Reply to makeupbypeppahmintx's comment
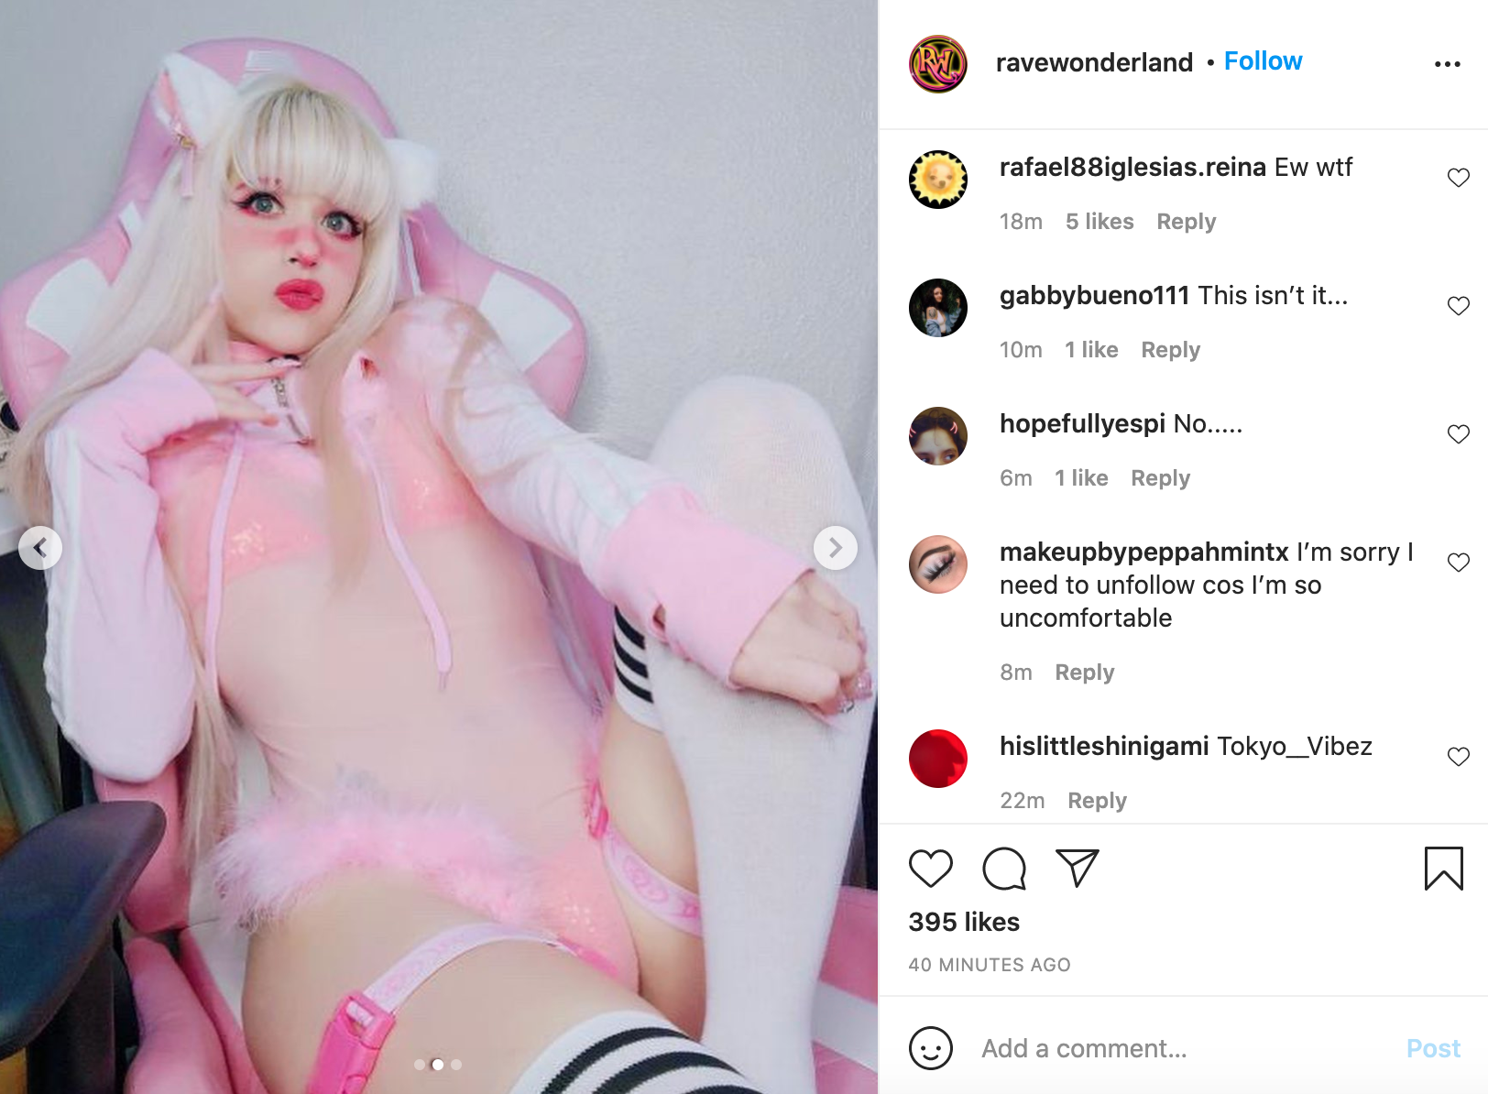This screenshot has height=1094, width=1488. click(1084, 673)
